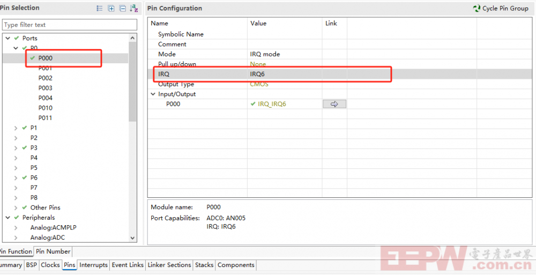Click the Collapse All icon in Pin Selection
This screenshot has width=536, height=275.
(x=122, y=8)
